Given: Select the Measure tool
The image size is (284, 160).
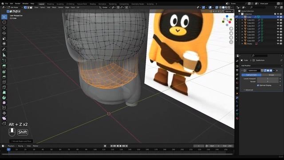Looking at the screenshot, I should click(4, 55).
